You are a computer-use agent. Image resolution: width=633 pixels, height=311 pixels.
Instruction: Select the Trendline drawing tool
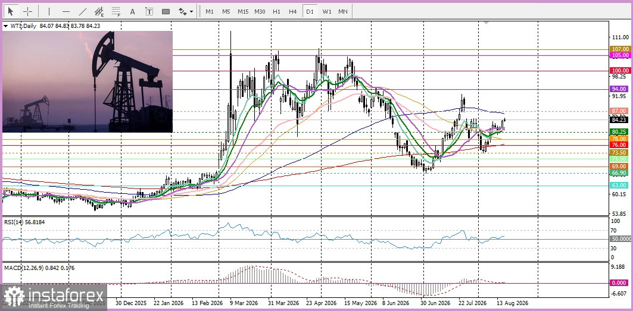pos(82,11)
